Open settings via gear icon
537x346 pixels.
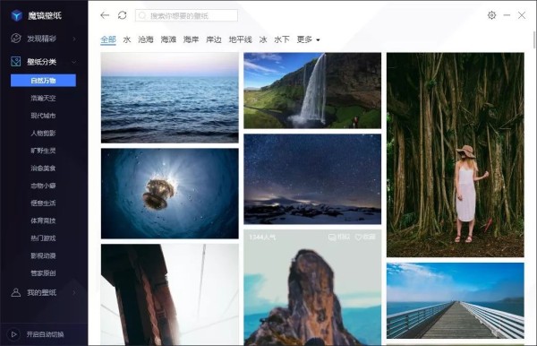tap(491, 15)
